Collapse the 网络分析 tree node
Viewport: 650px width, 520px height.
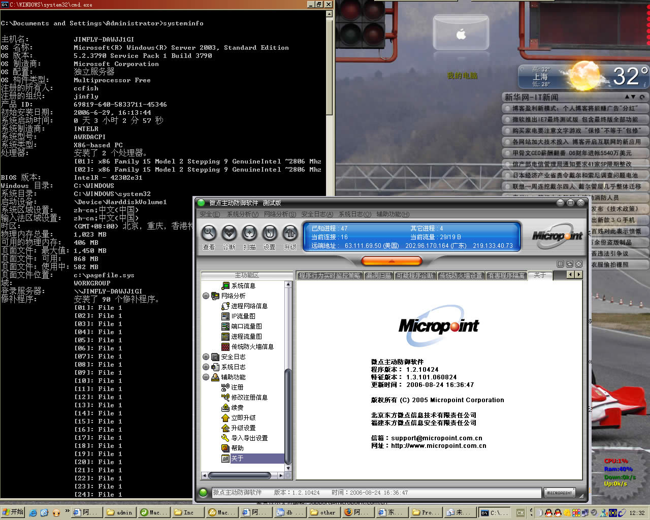pyautogui.click(x=206, y=296)
